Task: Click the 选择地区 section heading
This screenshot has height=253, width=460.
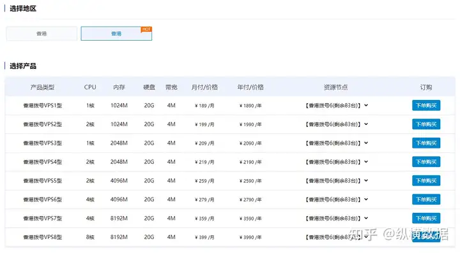Action: pos(23,8)
